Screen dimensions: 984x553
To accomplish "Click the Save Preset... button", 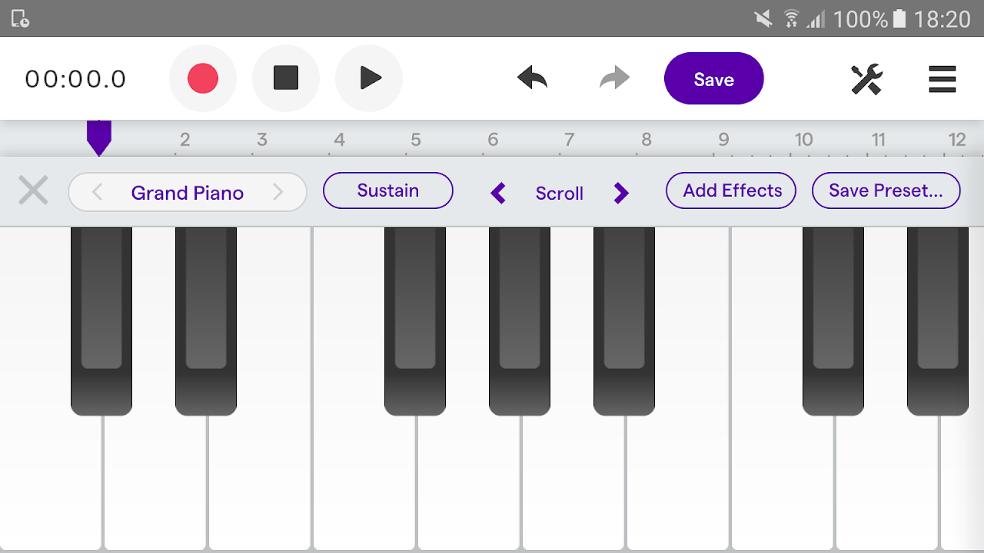I will coord(886,190).
